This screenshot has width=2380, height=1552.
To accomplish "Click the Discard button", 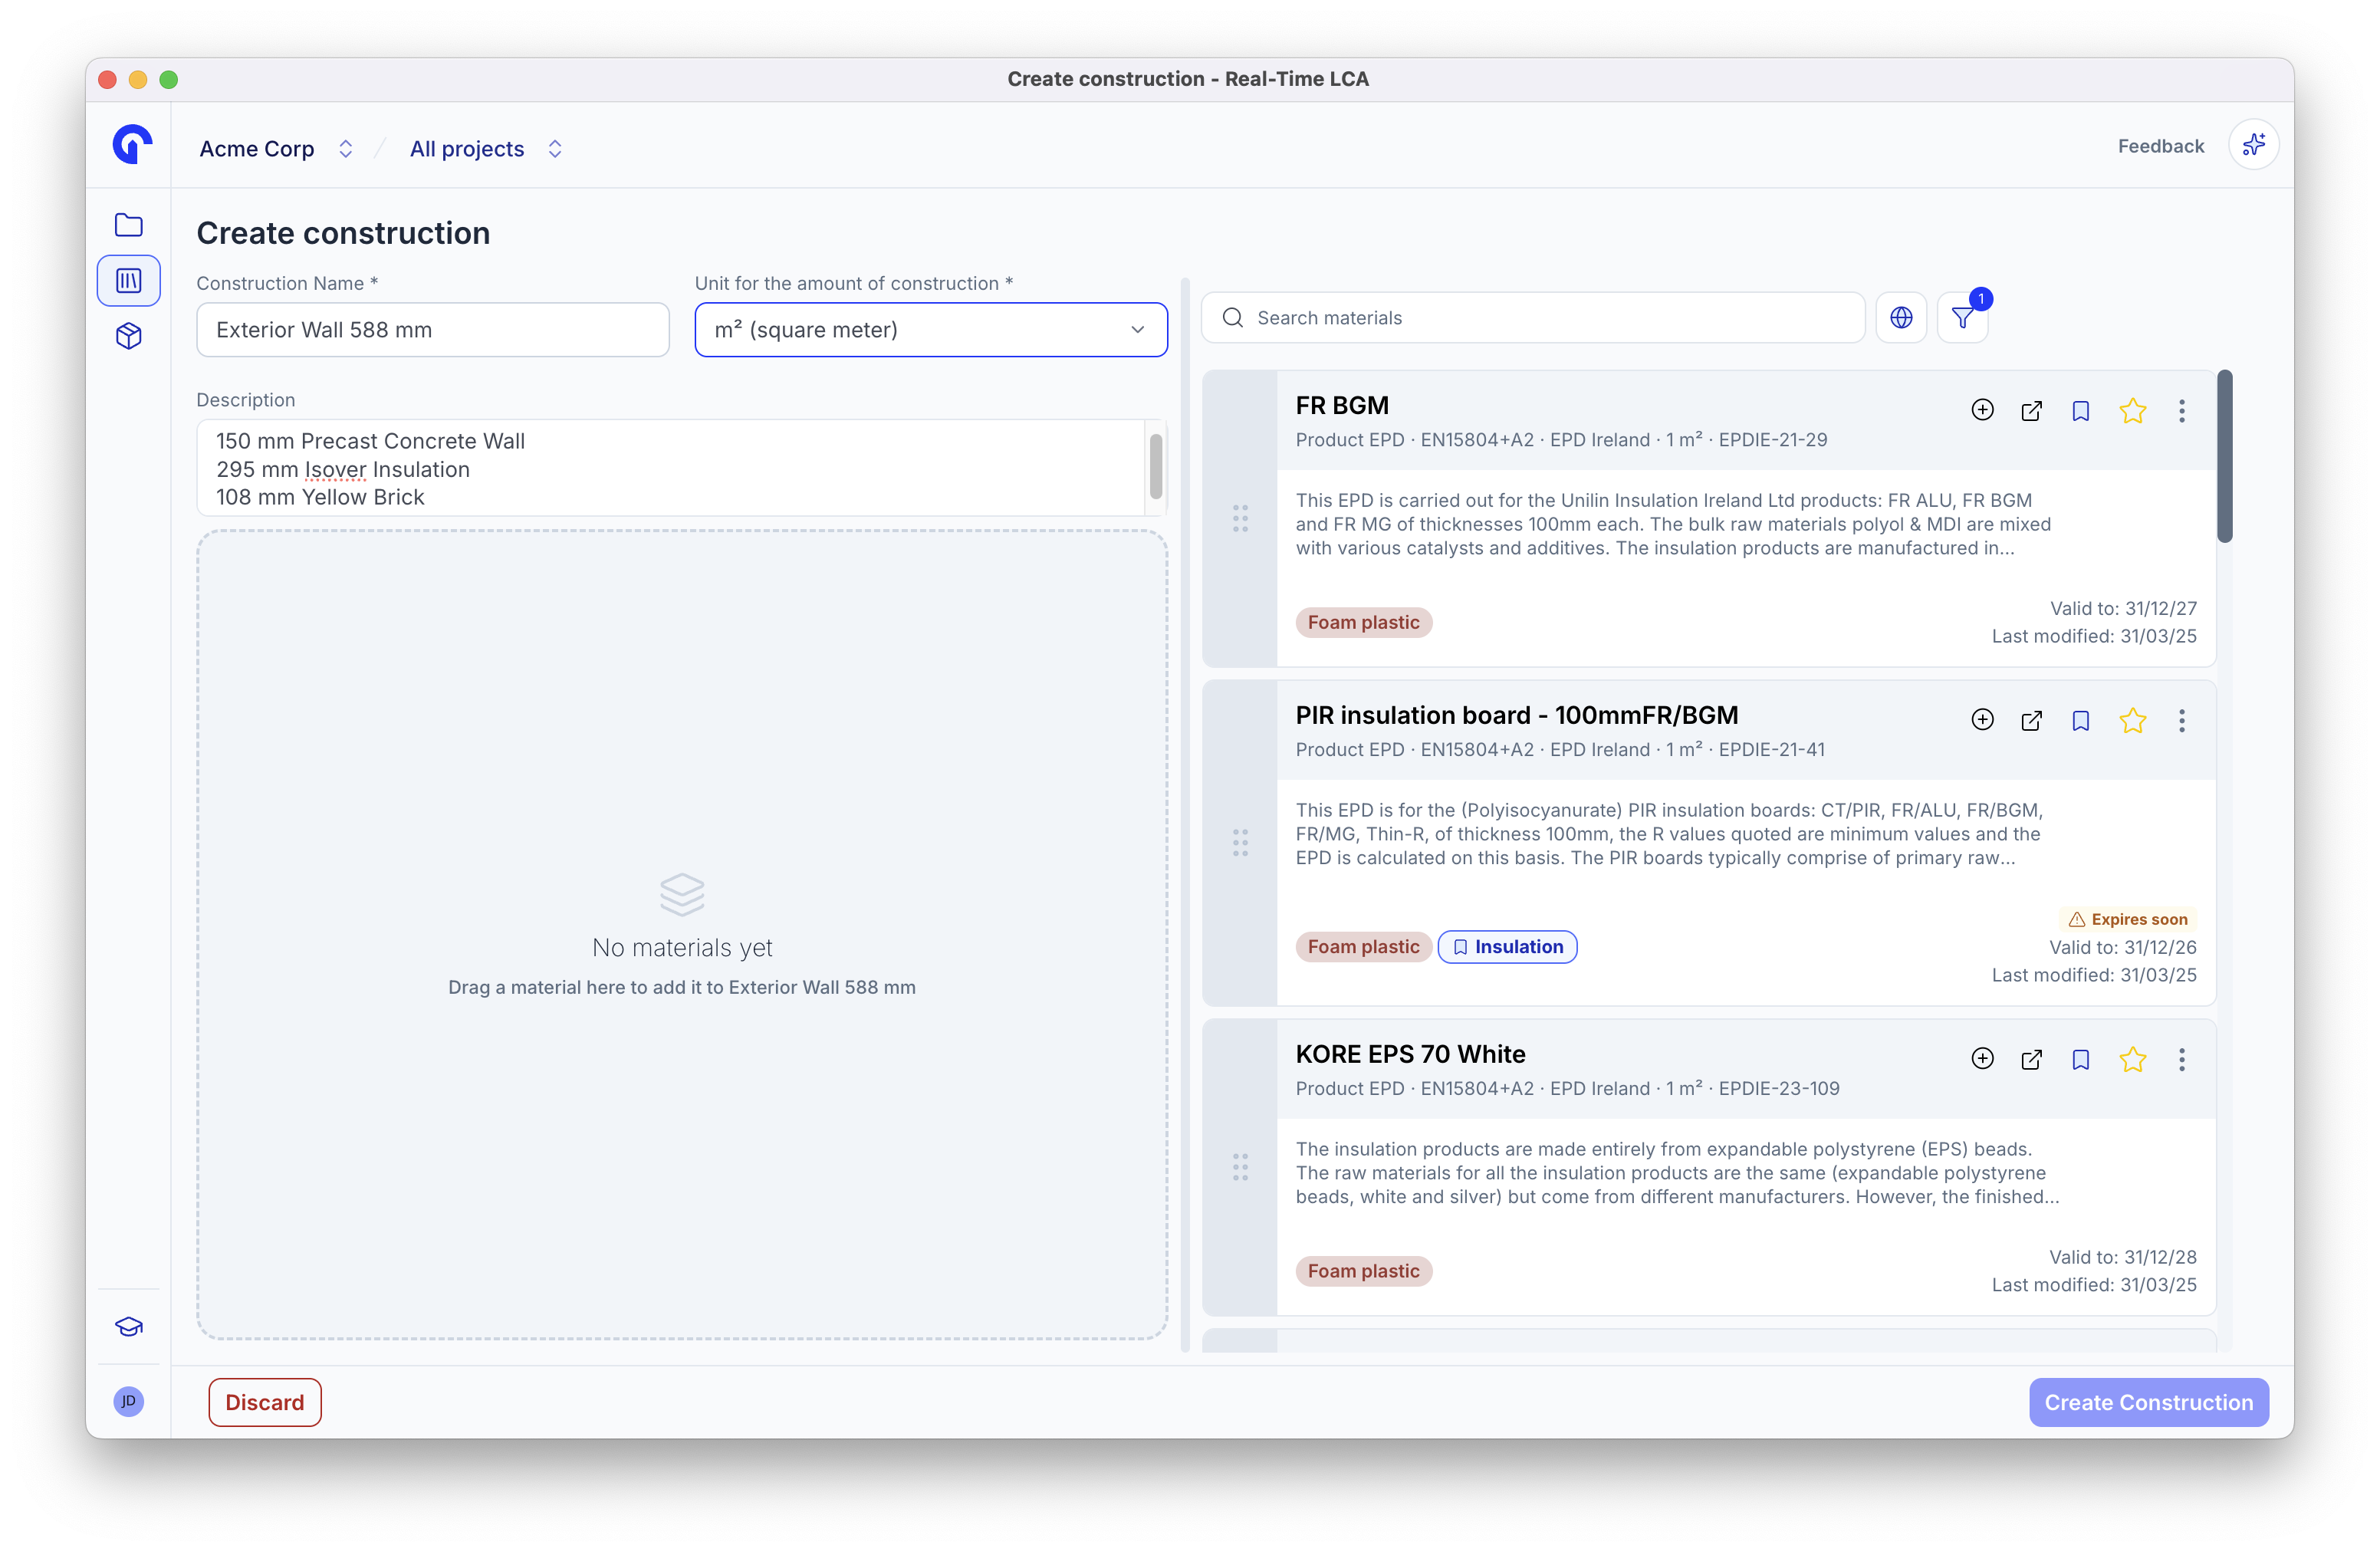I will tap(265, 1402).
